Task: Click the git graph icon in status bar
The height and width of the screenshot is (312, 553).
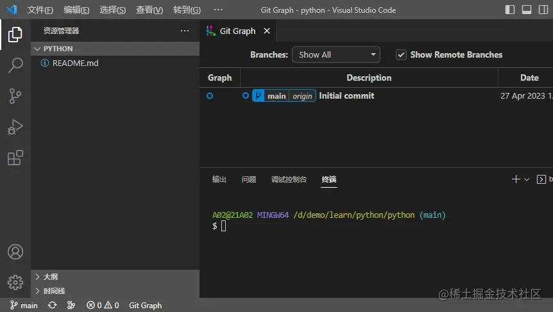Action: (x=71, y=305)
